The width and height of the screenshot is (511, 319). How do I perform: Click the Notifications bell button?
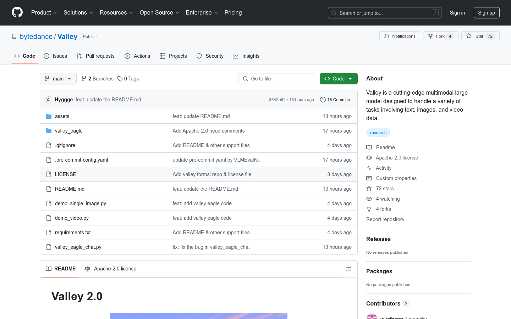[400, 36]
